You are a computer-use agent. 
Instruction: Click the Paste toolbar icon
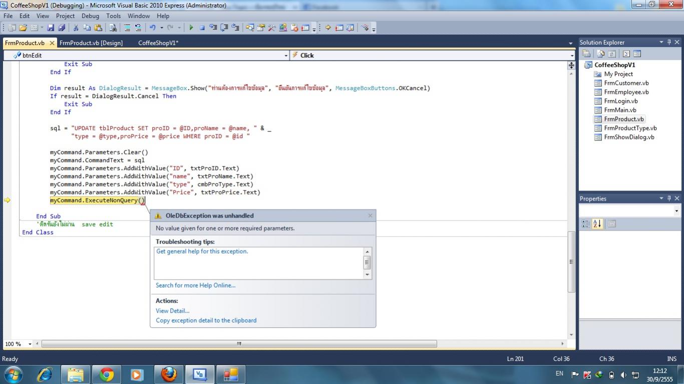point(98,28)
